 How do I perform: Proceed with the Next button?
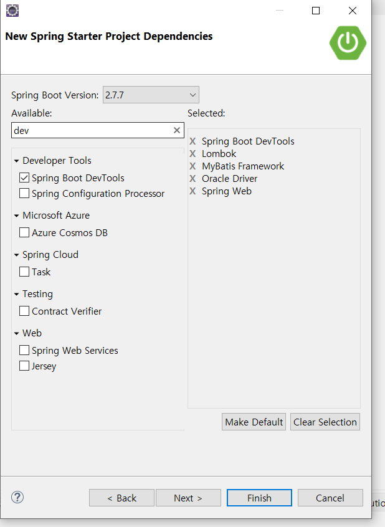[x=188, y=498]
